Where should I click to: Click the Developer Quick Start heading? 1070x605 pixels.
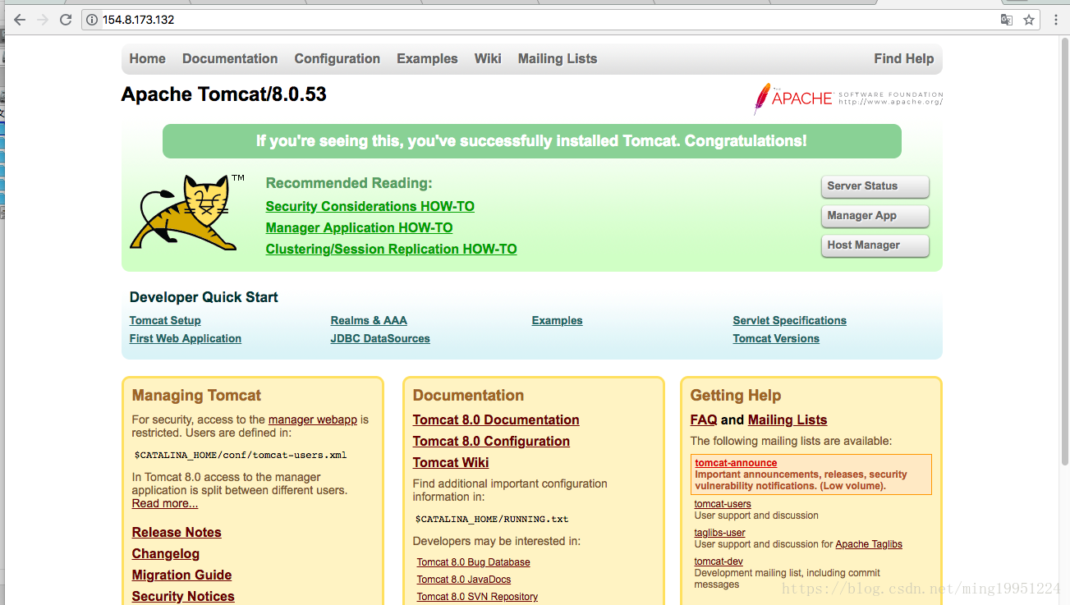point(204,297)
